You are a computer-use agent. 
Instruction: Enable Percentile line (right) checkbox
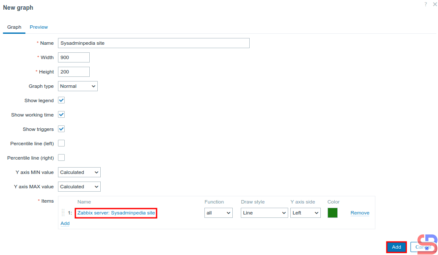point(61,158)
